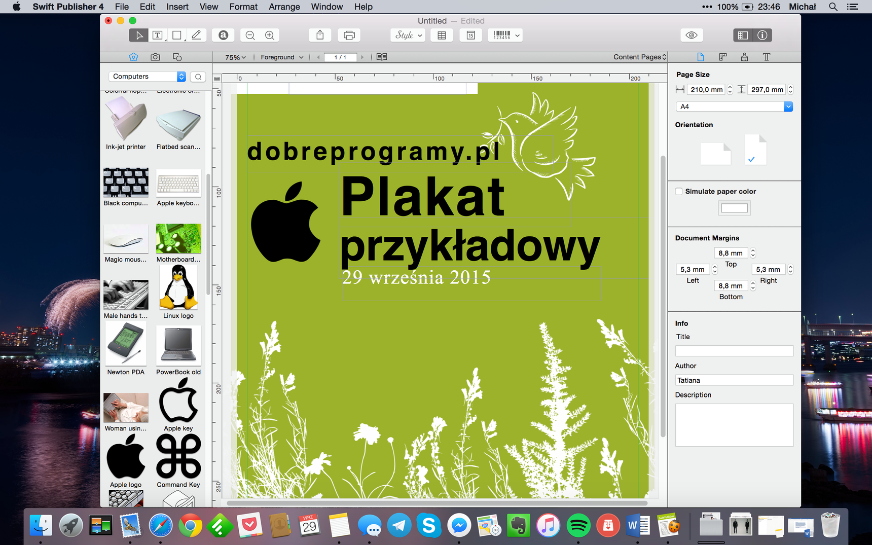Open the Content Pages selector

tap(640, 57)
